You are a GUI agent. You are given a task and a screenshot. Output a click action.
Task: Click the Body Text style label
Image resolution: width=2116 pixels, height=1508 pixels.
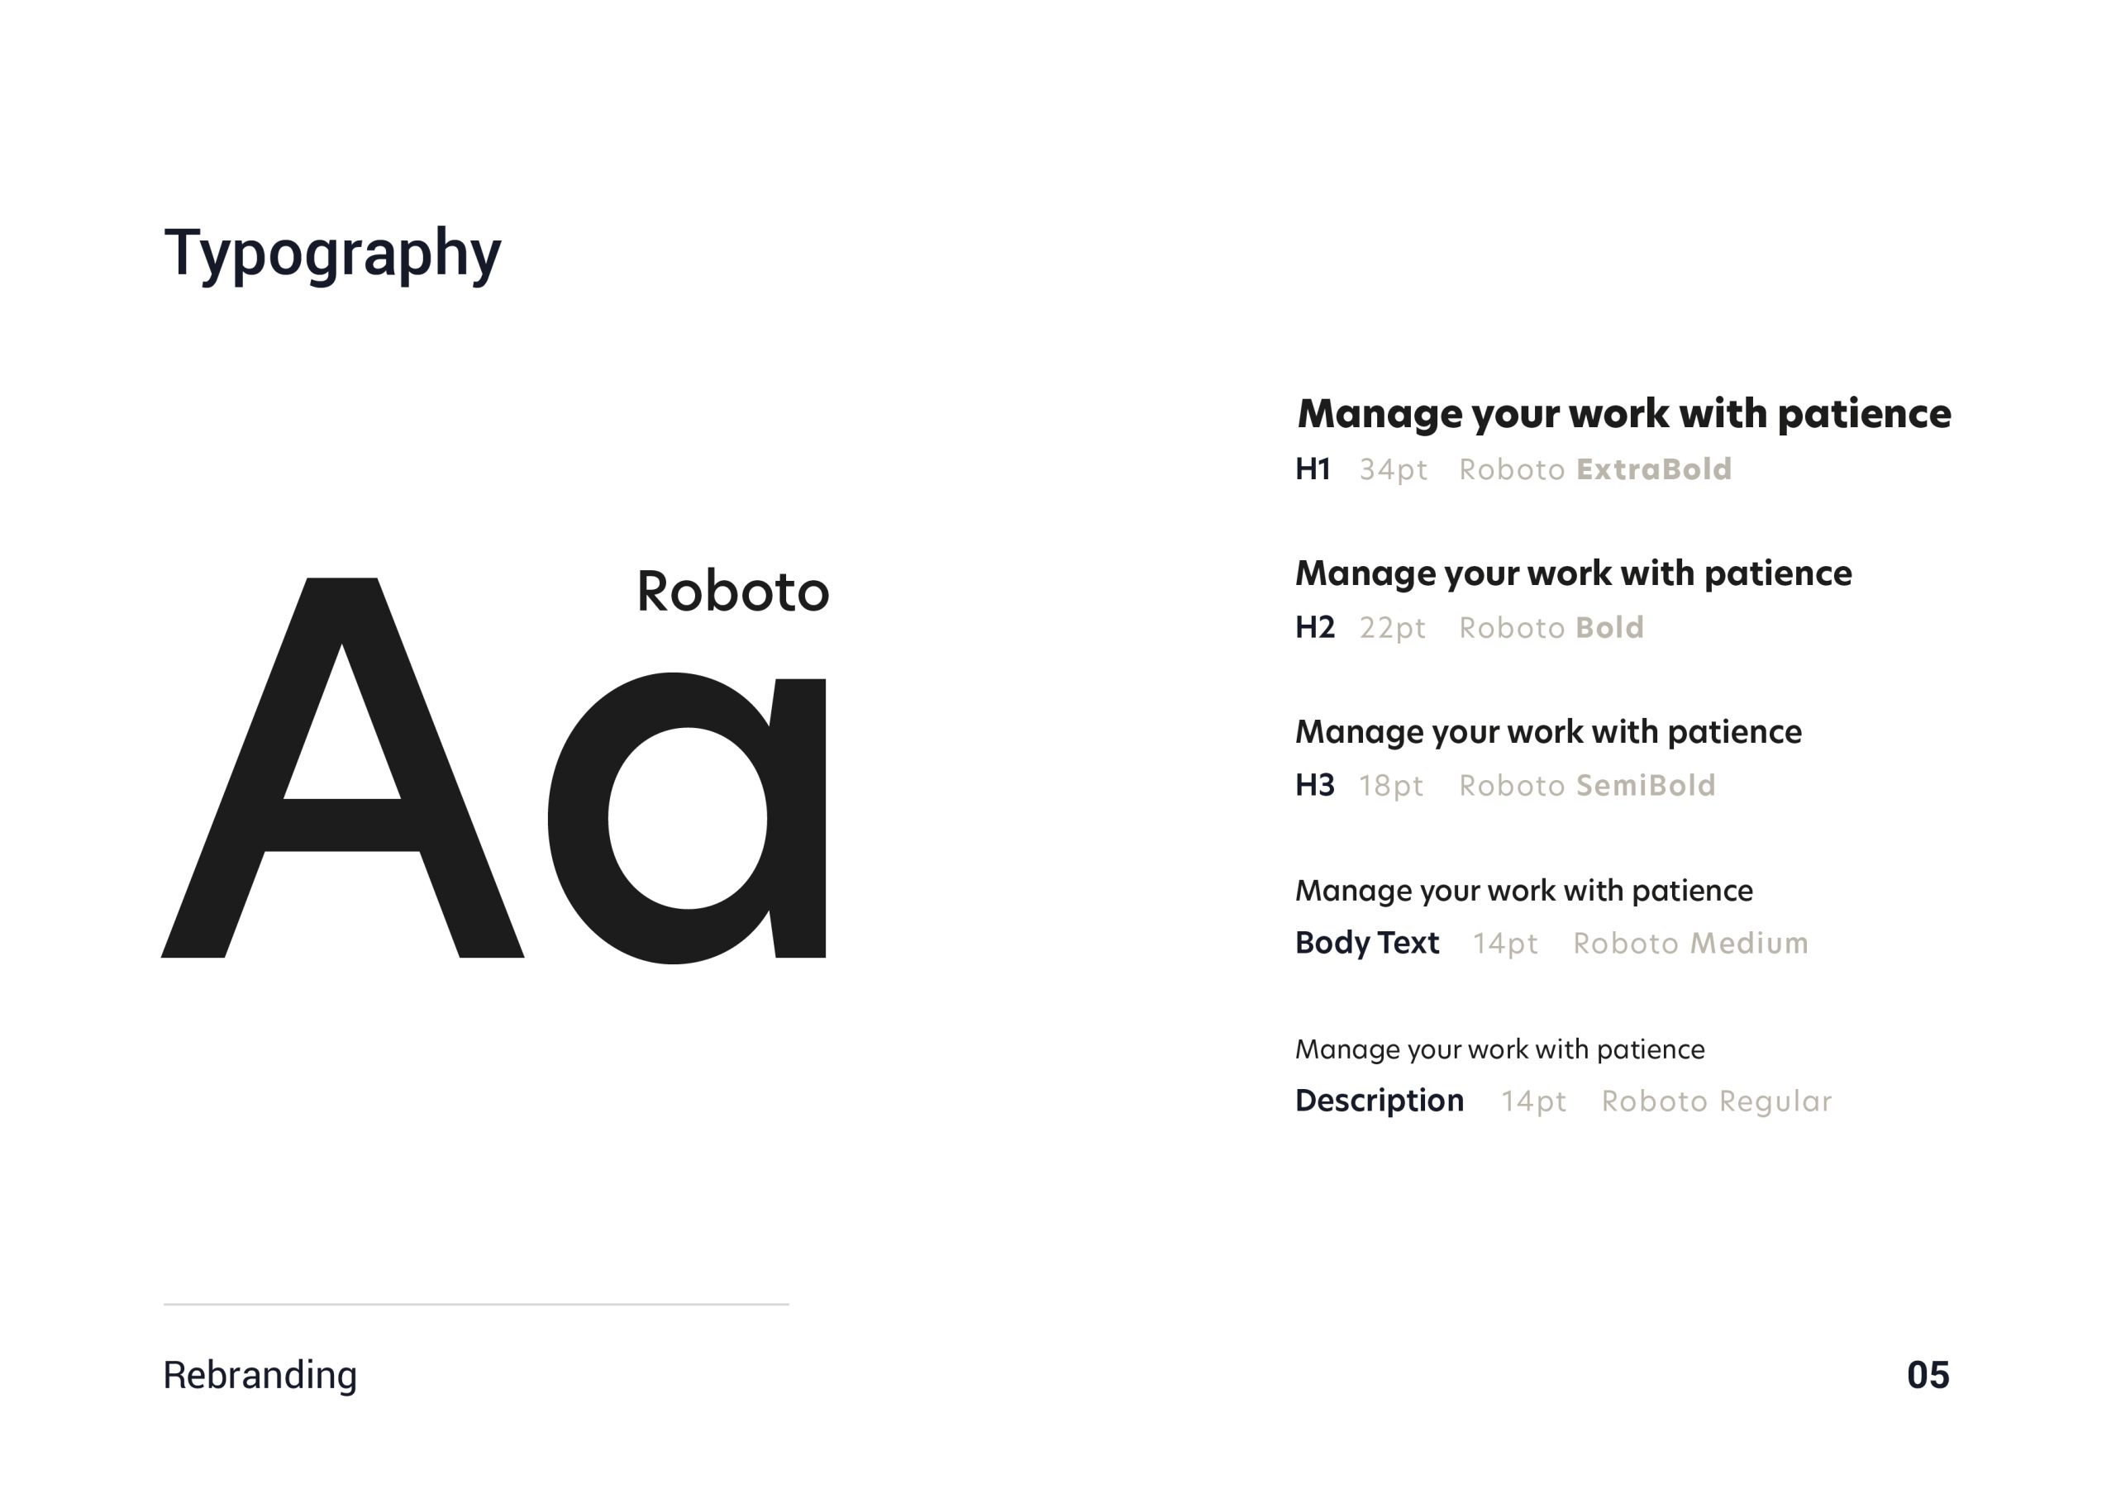point(1366,944)
